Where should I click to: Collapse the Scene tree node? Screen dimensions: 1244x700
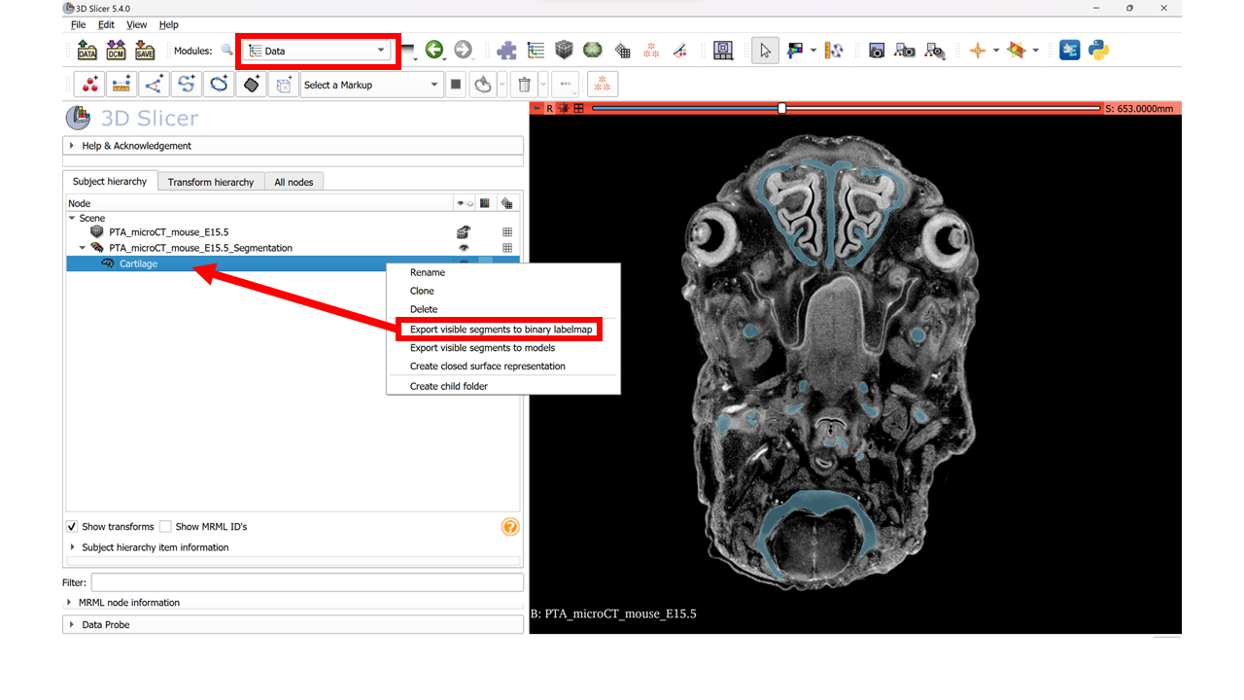[x=72, y=218]
